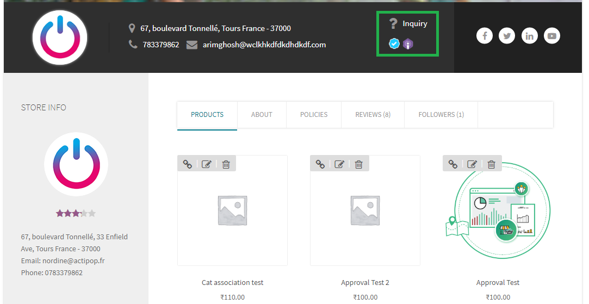Screen dimensions: 589x304
Task: Click the blue verified badge icon
Action: coord(394,44)
